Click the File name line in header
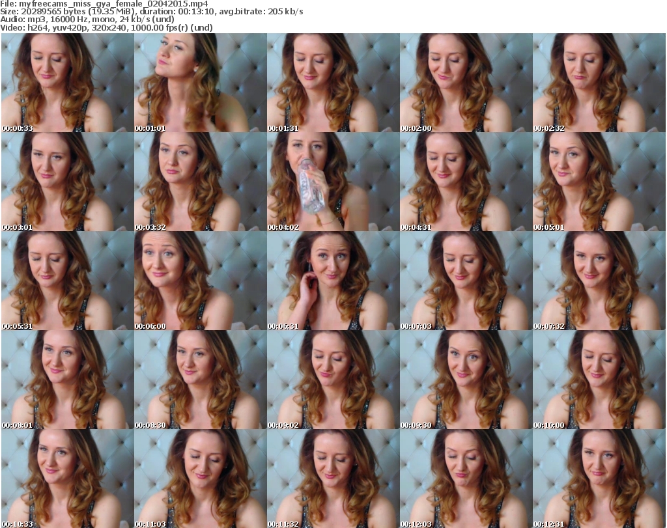 coord(104,4)
